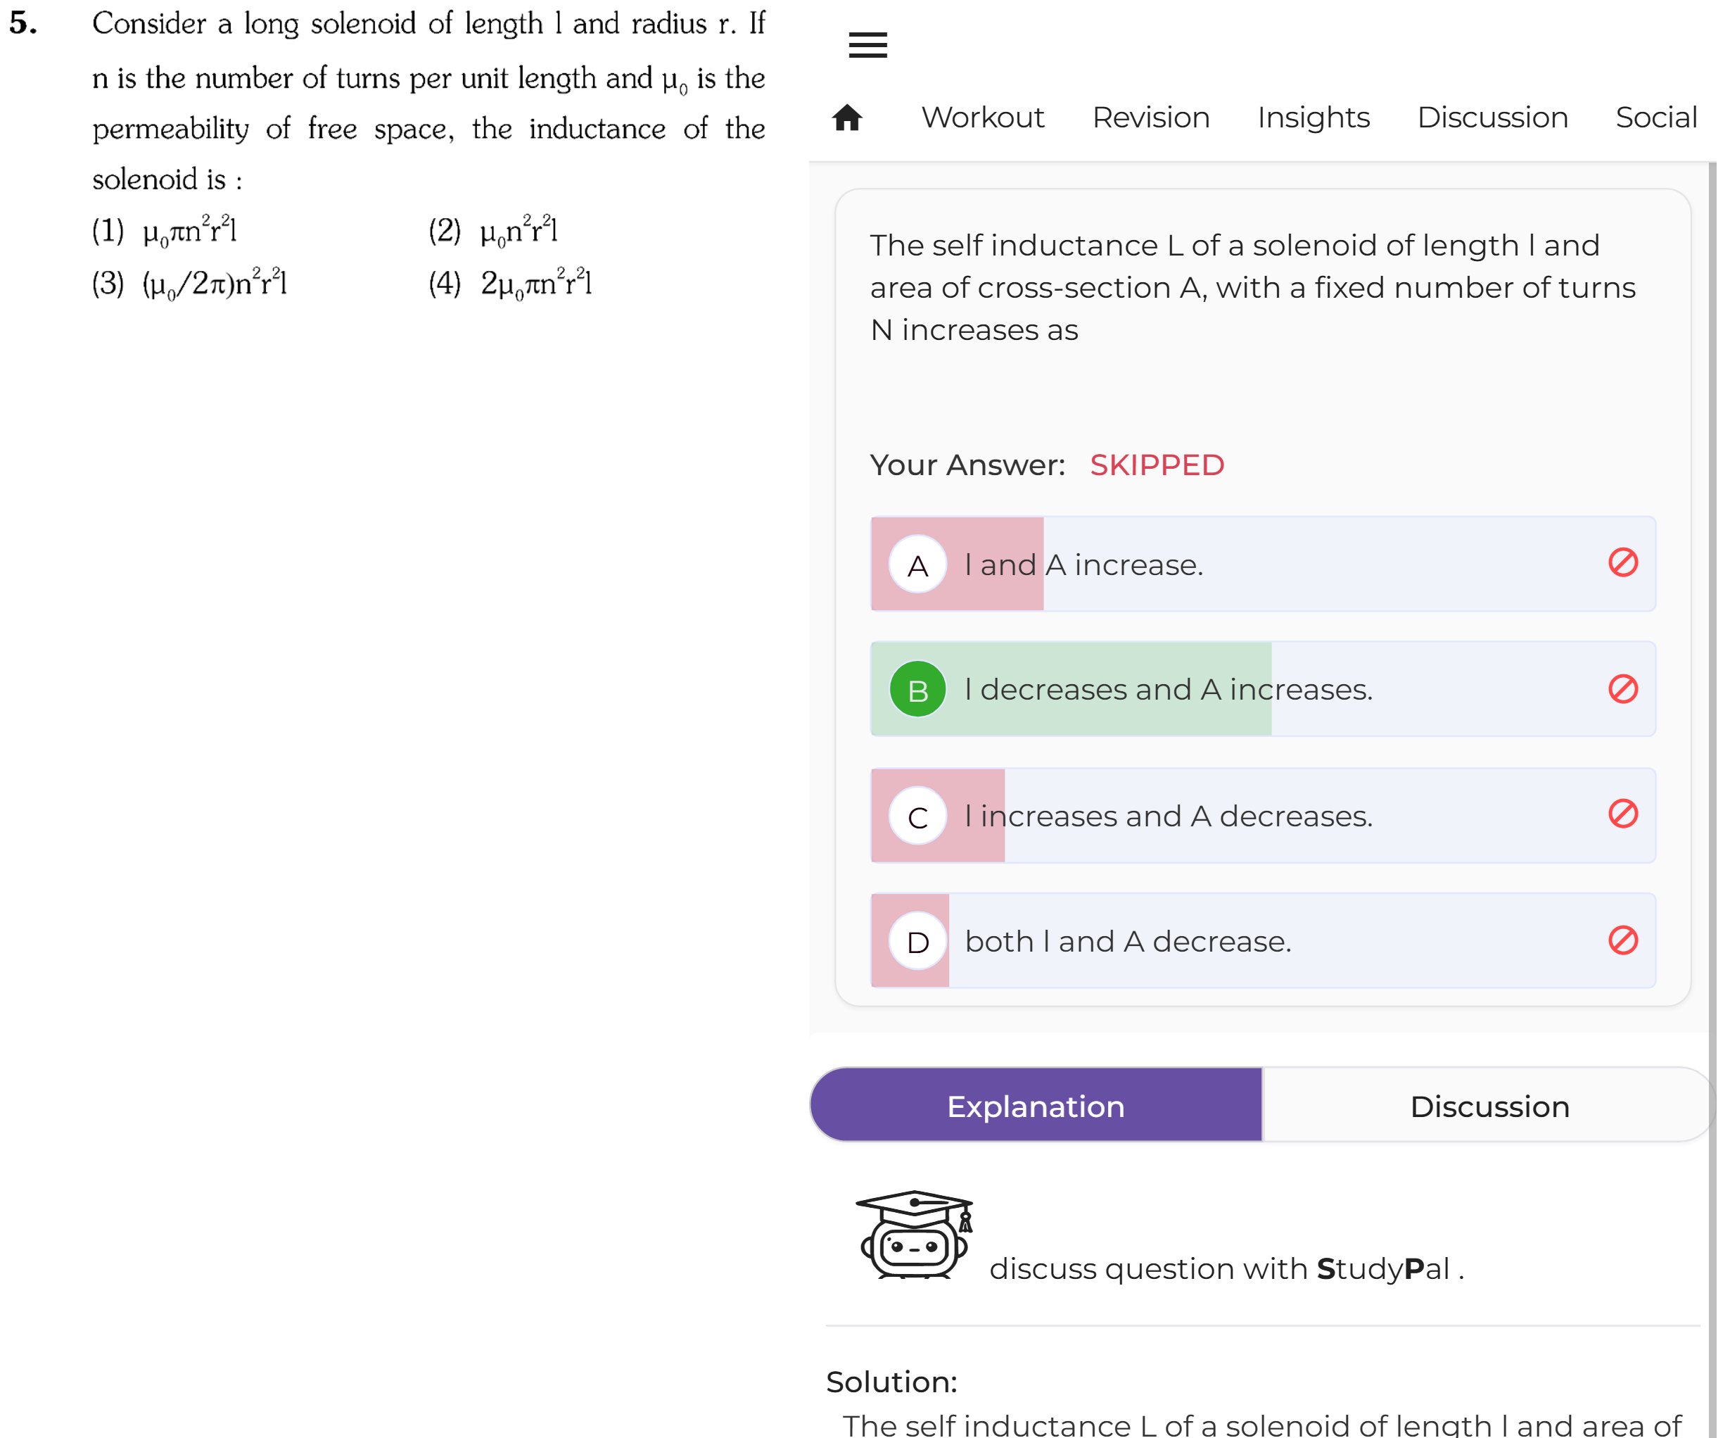1730x1438 pixels.
Task: Click the StudyPal robot mascot icon
Action: pyautogui.click(x=915, y=1235)
